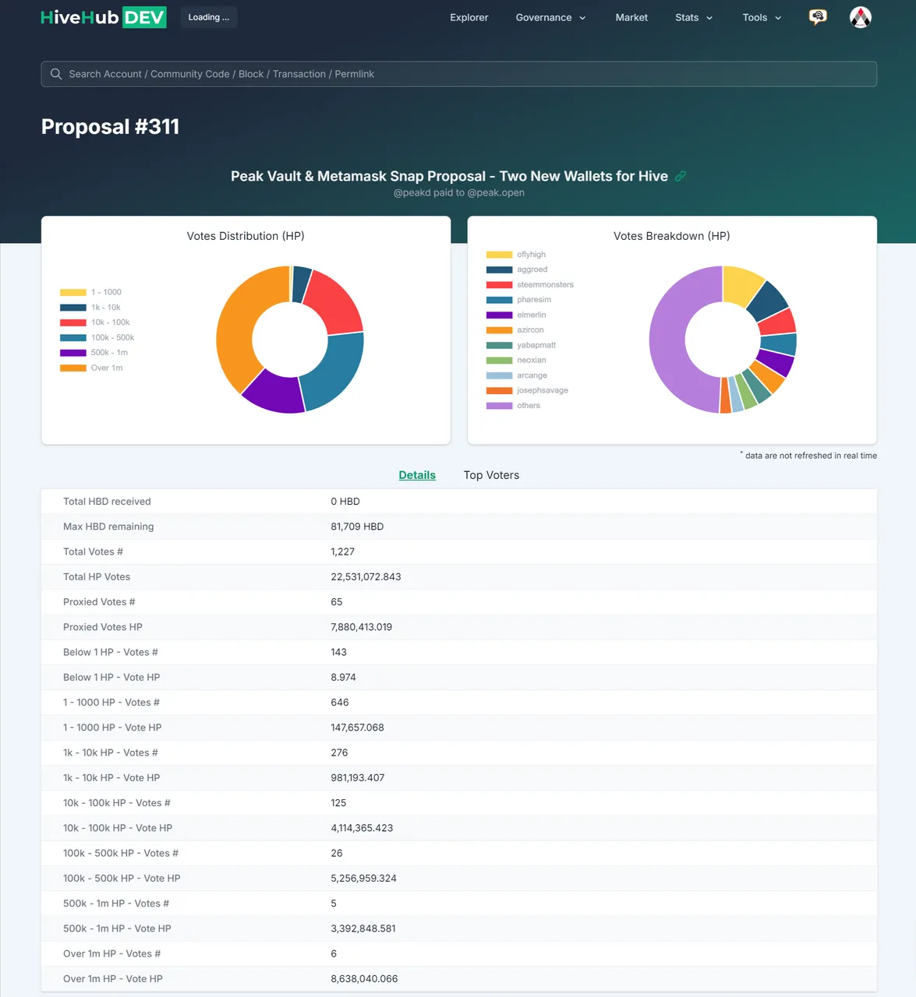The image size is (916, 997).
Task: Click the Max HBD remaining label
Action: [x=108, y=527]
